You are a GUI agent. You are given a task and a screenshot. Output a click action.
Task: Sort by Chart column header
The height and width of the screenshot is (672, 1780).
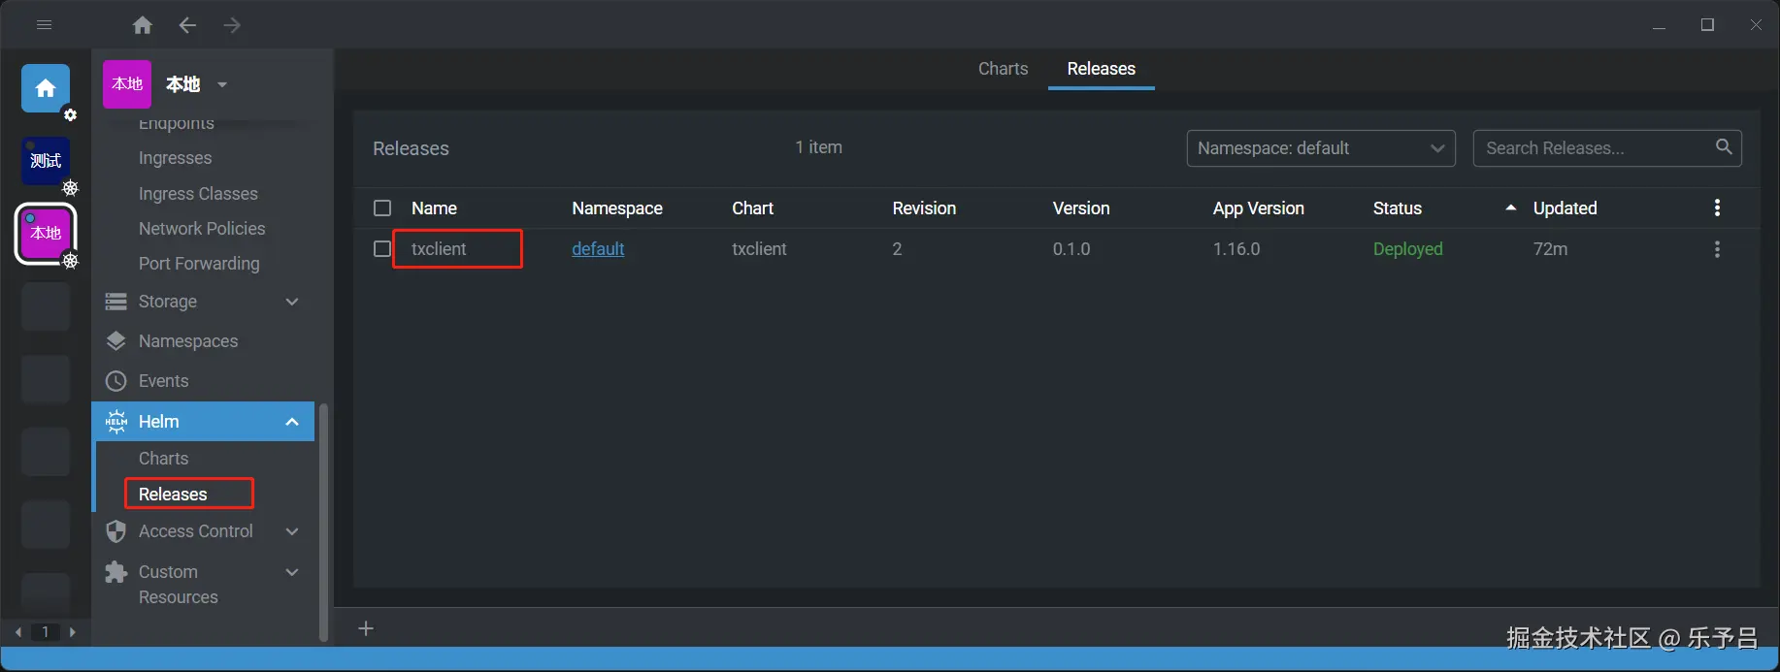(752, 208)
